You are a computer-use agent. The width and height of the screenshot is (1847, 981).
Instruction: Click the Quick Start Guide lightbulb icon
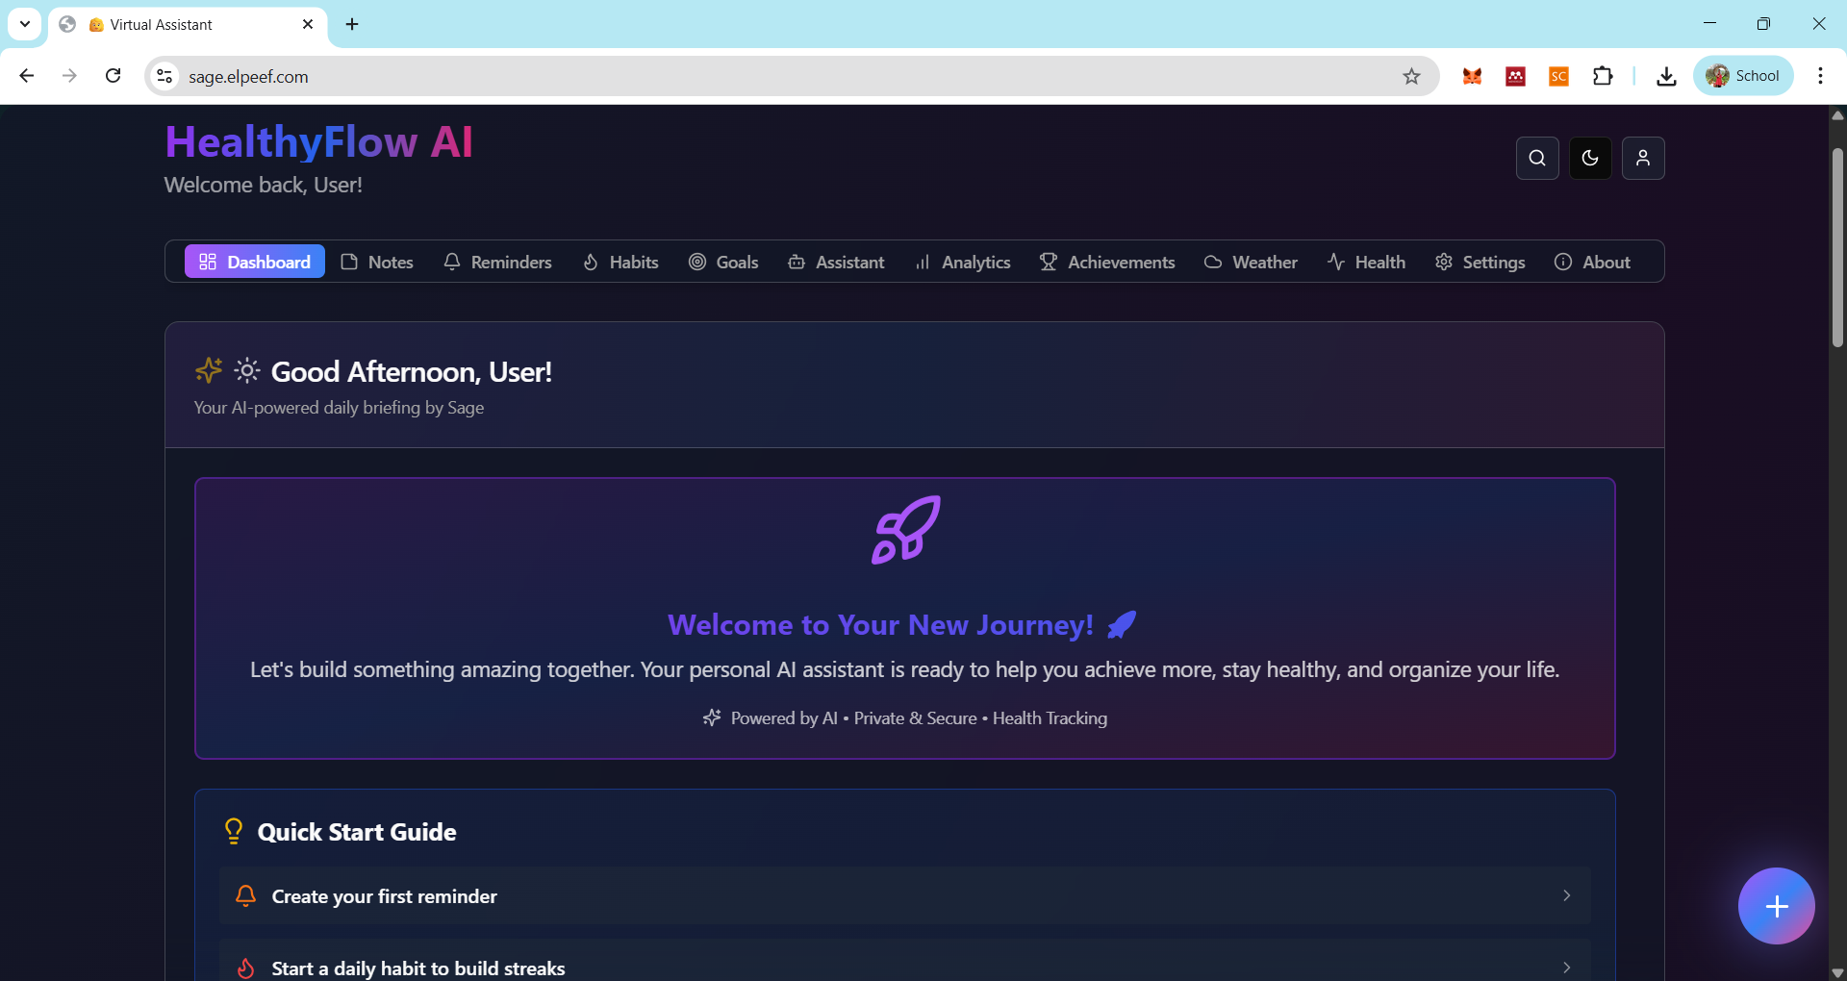click(233, 831)
